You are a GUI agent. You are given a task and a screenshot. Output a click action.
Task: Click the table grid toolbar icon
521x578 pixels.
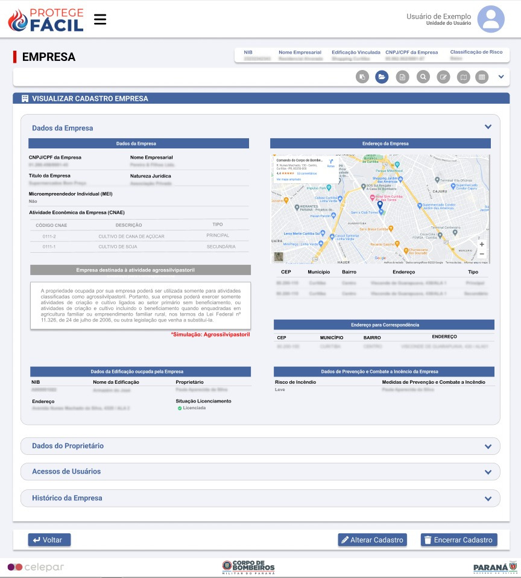[481, 77]
